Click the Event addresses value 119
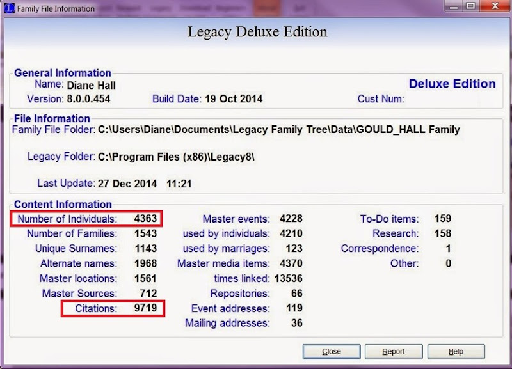 point(294,308)
